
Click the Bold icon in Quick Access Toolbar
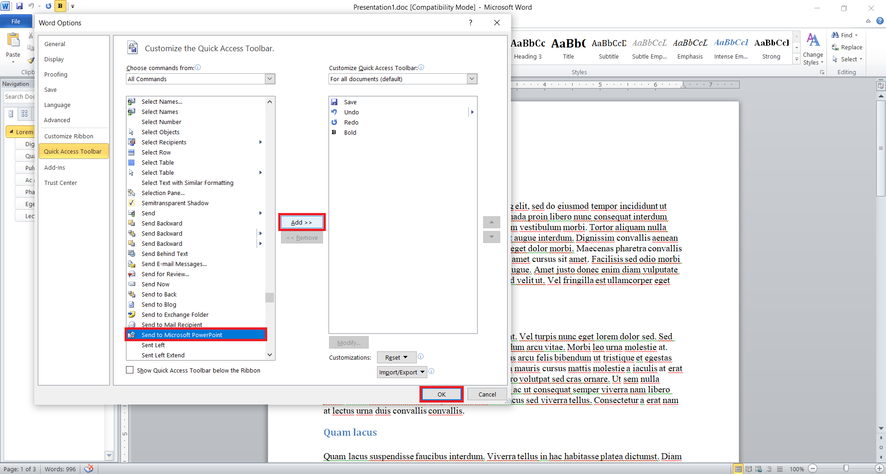[60, 6]
